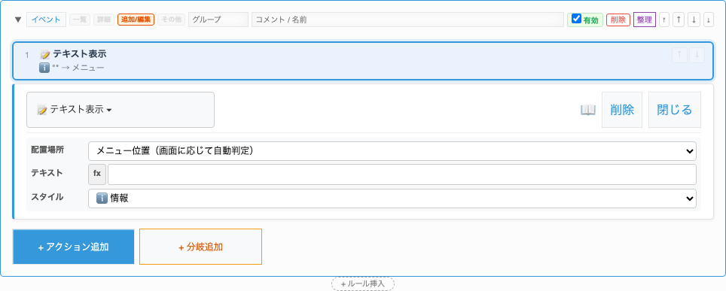Select the 追加/編集 tab
The image size is (726, 291).
[136, 20]
